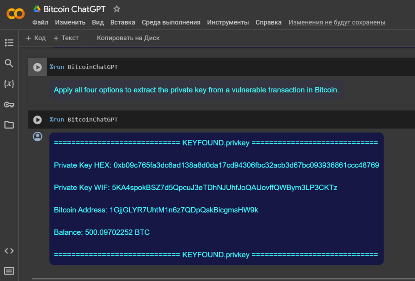Viewport: 415px width, 281px height.
Task: Open the terminal panel icon in the sidebar
Action: click(9, 271)
